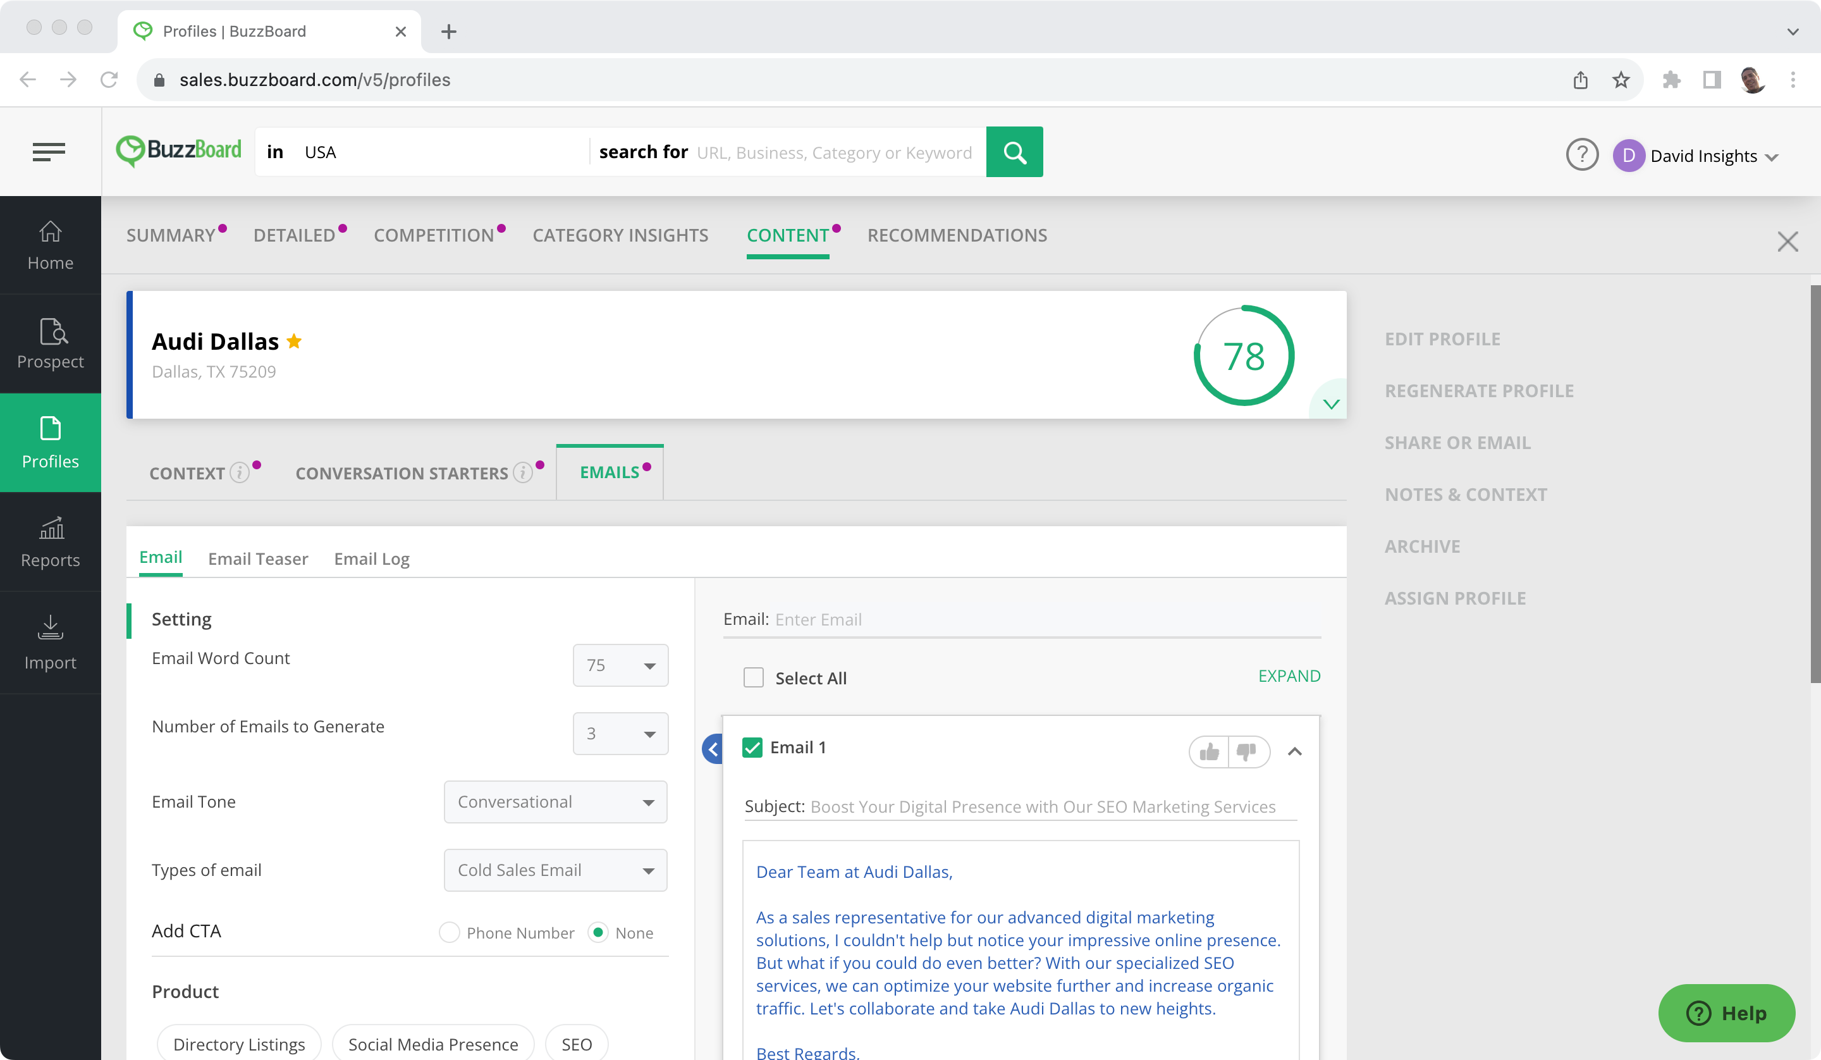
Task: Open the hamburger menu icon
Action: click(x=49, y=152)
